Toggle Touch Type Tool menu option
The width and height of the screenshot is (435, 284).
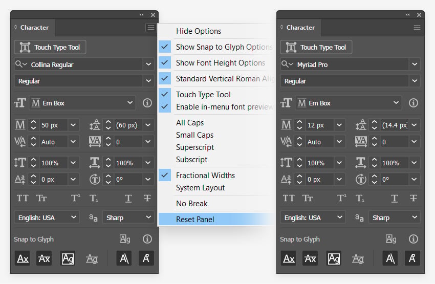pyautogui.click(x=216, y=95)
